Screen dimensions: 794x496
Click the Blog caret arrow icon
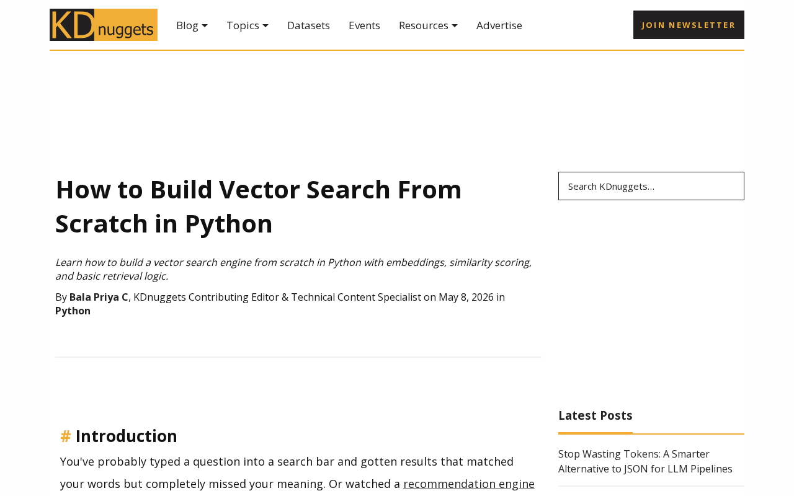pos(205,25)
